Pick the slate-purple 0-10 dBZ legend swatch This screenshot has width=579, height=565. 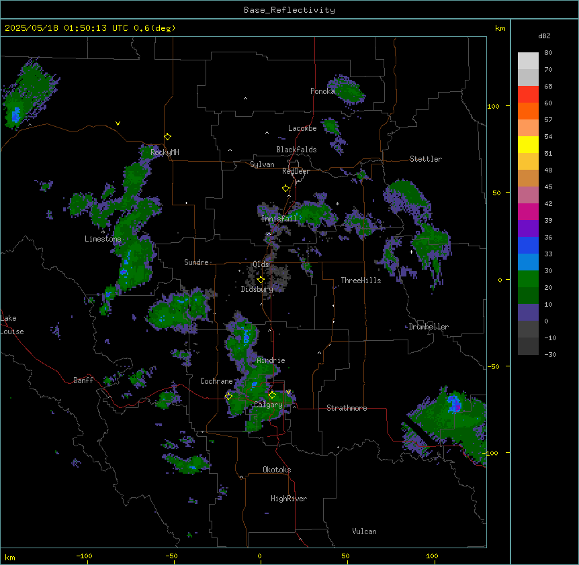point(528,313)
